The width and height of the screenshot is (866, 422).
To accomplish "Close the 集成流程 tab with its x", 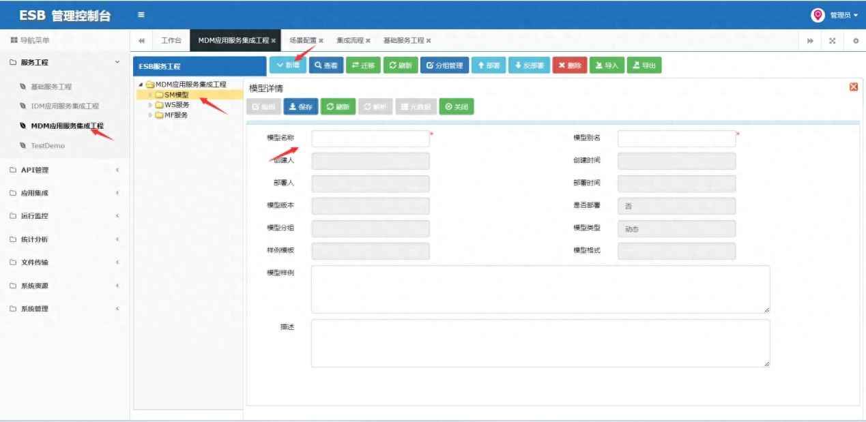I will (368, 41).
